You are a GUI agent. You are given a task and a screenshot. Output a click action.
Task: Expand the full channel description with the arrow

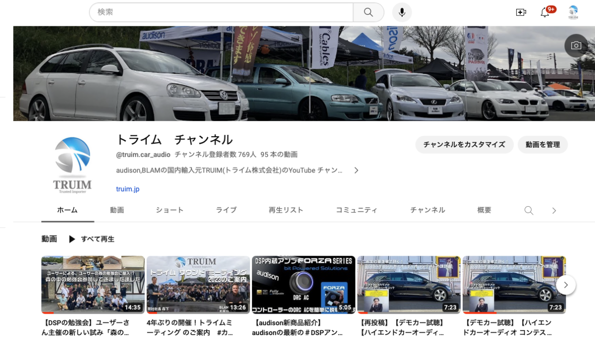click(356, 170)
